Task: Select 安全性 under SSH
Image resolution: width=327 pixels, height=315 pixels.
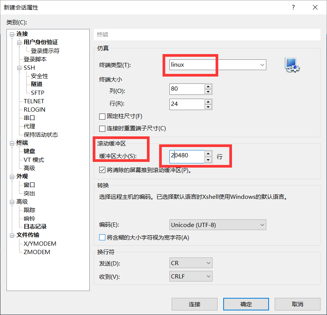Action: click(x=39, y=76)
